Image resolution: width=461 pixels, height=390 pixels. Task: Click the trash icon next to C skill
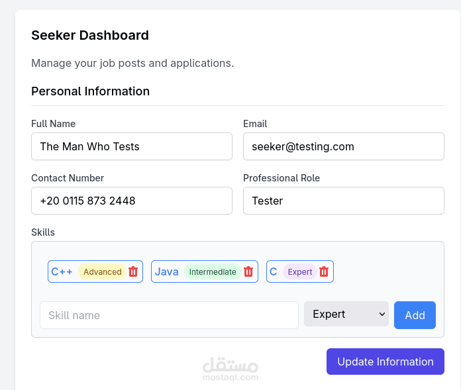coord(324,271)
